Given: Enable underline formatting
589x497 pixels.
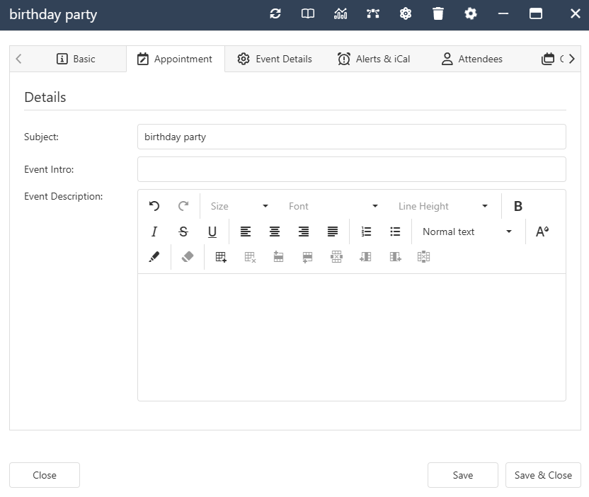Looking at the screenshot, I should point(212,232).
